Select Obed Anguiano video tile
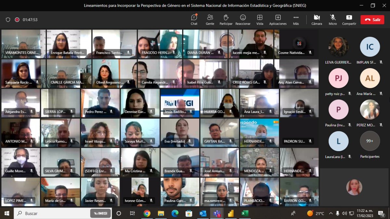The height and width of the screenshot is (219, 390). (x=114, y=74)
